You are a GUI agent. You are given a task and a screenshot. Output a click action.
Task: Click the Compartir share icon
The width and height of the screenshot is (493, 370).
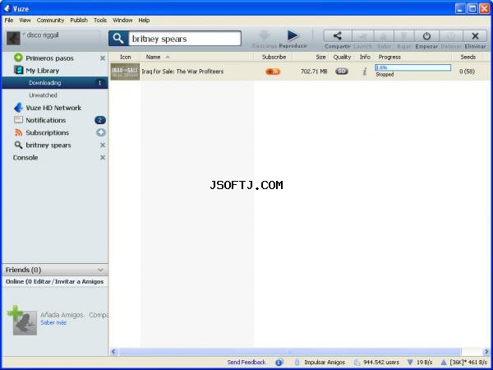(x=338, y=36)
